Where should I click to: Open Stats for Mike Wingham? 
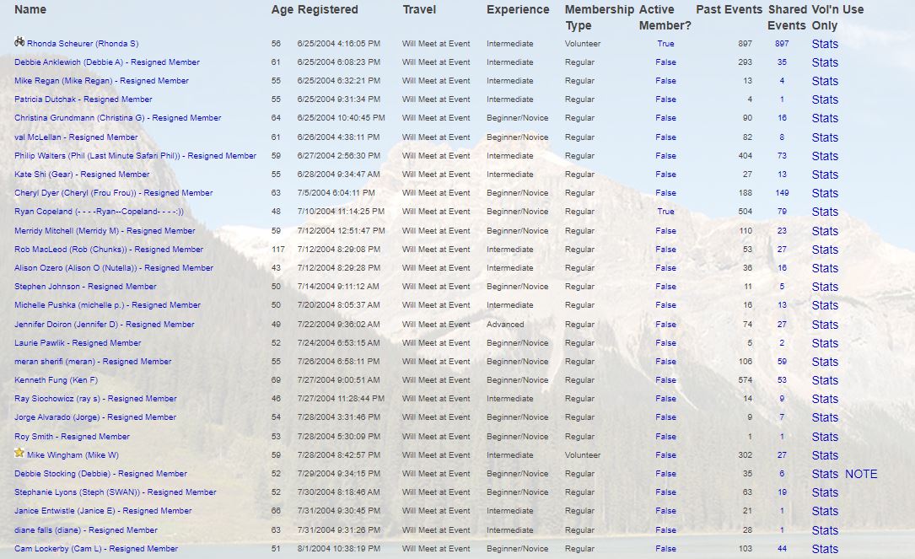825,455
